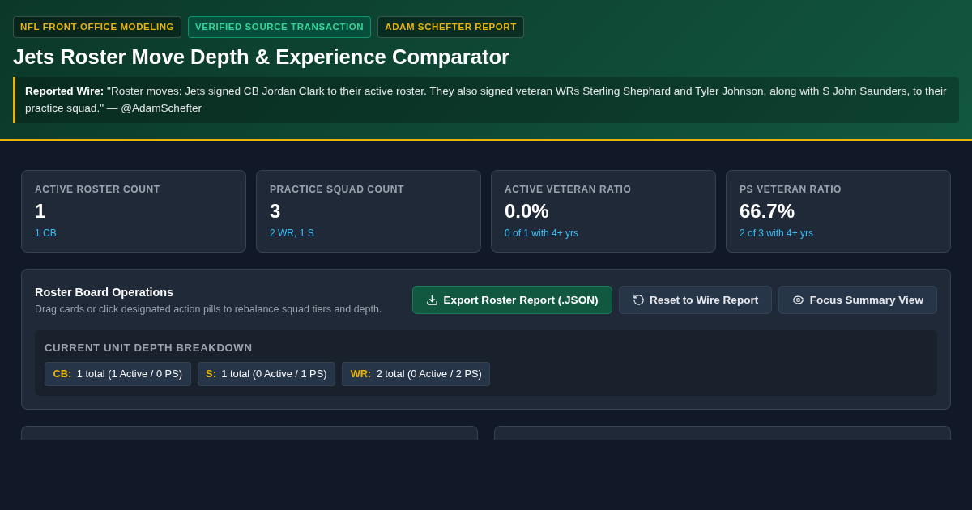This screenshot has width=972, height=510.
Task: Click the page title heading
Action: pyautogui.click(x=261, y=57)
